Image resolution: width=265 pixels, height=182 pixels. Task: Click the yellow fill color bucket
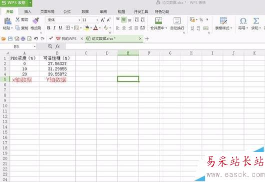click(x=87, y=28)
